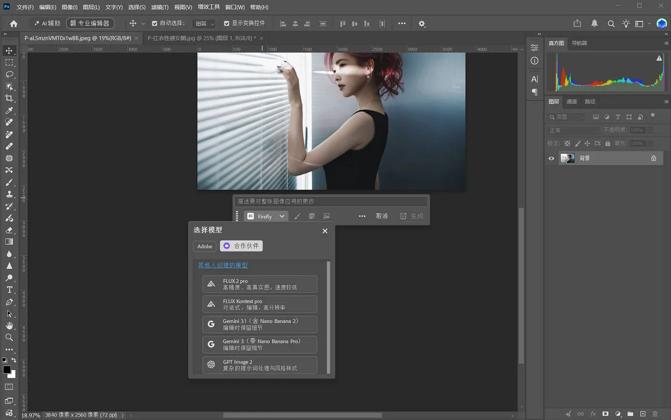Toggle the 显示变换控件 checkbox
This screenshot has width=671, height=420.
(x=226, y=23)
